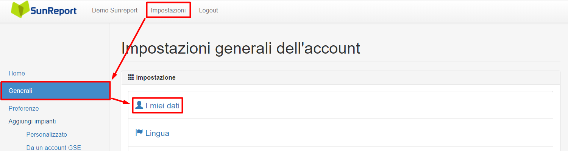The width and height of the screenshot is (568, 151).
Task: Click Aggiungi impianti in the sidebar
Action: [x=32, y=121]
